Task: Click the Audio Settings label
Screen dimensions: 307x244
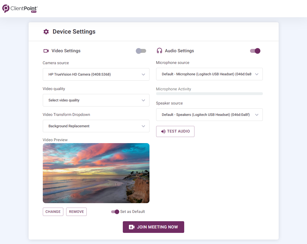Action: click(x=179, y=51)
